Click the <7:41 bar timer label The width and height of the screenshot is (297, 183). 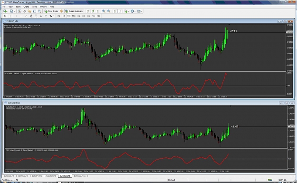click(235, 126)
